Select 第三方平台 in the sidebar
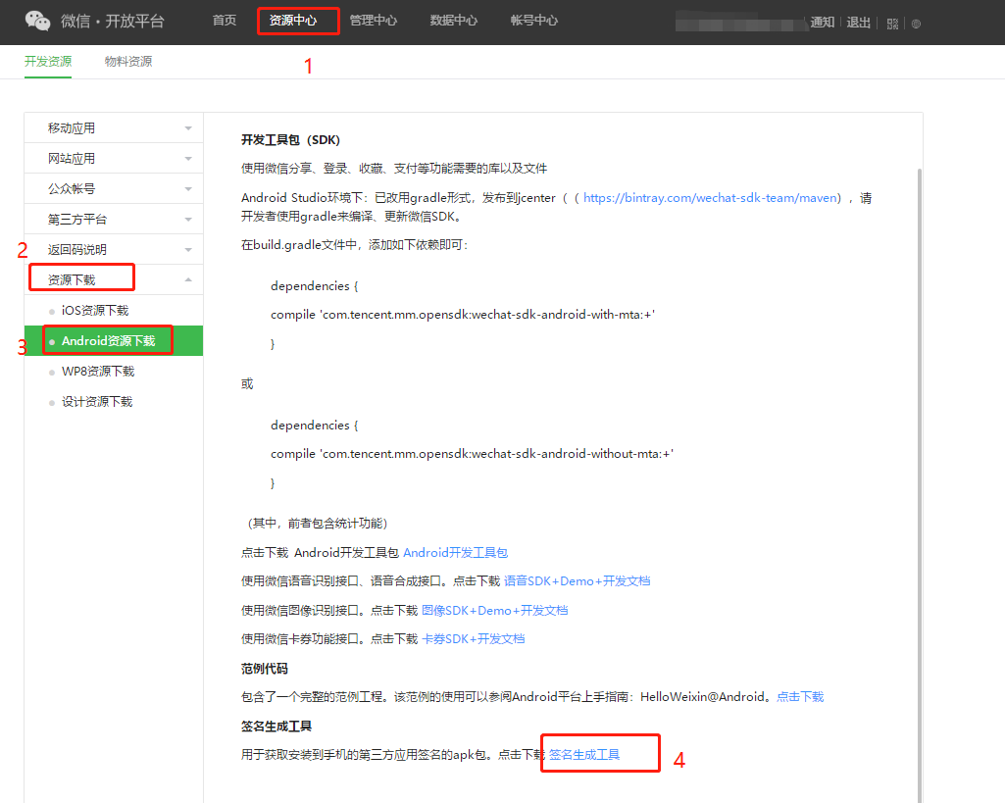 coord(76,220)
